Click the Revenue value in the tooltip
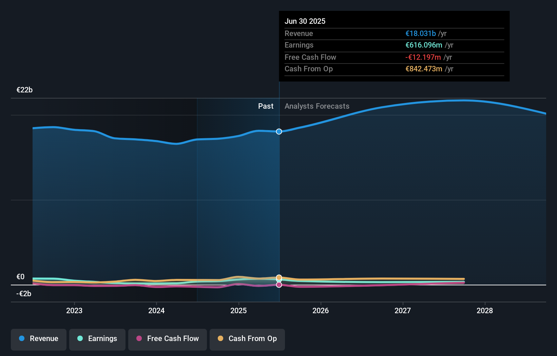Viewport: 557px width, 356px height. (420, 33)
